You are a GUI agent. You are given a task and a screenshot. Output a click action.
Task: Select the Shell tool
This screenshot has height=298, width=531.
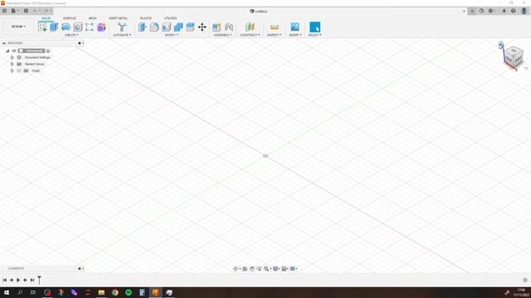click(x=166, y=27)
